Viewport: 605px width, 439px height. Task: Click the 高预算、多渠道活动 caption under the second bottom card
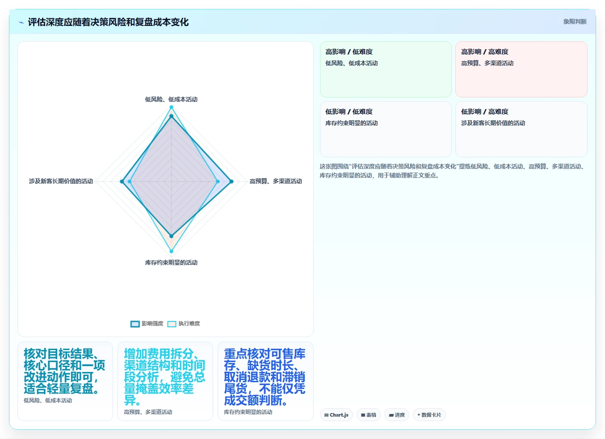pyautogui.click(x=148, y=412)
